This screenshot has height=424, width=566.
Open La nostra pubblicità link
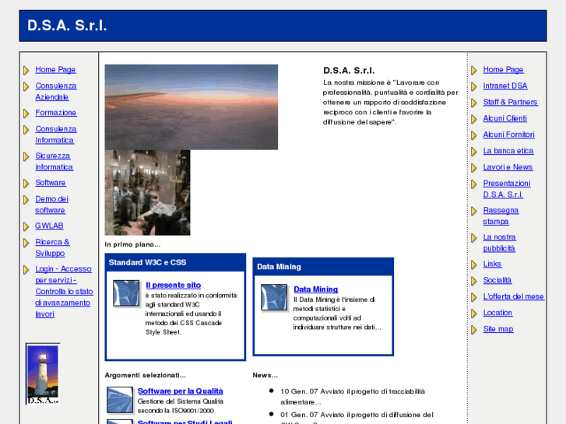[499, 243]
